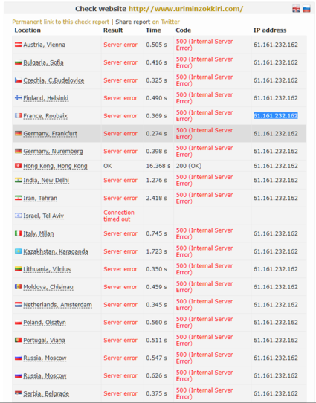Click the Netherlands, Amsterdam location link
Screen dimensions: 316x403
[57, 305]
